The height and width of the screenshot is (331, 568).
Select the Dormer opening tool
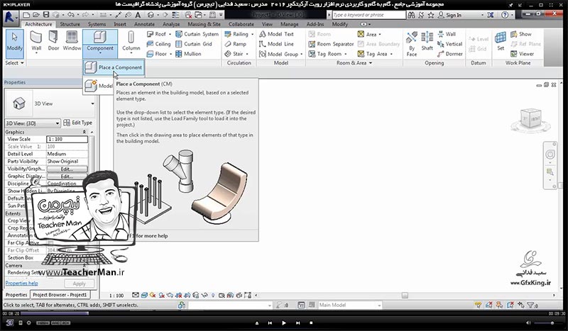[450, 54]
